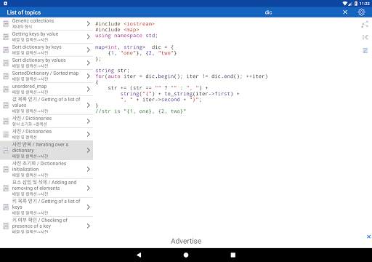This screenshot has height=262, width=372.
Task: Tap the 'Advertise' banner text
Action: tap(186, 241)
